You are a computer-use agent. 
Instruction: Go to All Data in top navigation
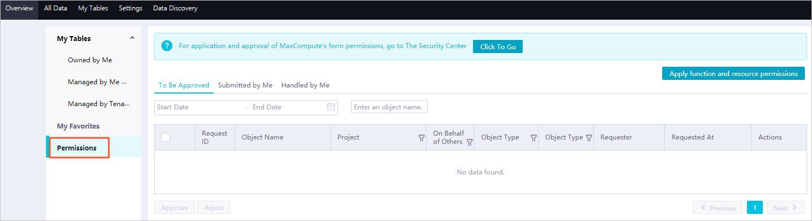click(x=55, y=8)
